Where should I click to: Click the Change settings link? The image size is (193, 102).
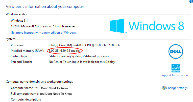point(177,88)
